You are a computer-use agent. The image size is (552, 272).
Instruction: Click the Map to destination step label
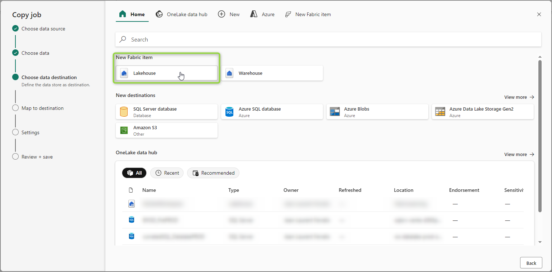[x=43, y=108]
